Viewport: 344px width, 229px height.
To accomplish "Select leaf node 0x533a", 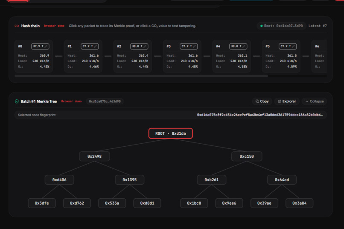I will tap(112, 203).
